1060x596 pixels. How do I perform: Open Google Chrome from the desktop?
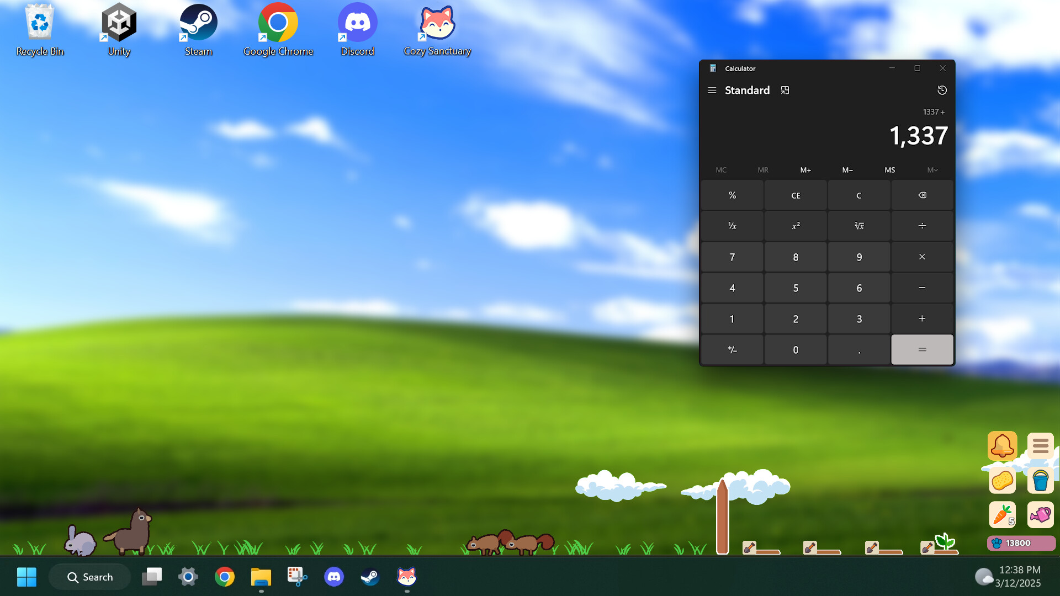[278, 23]
